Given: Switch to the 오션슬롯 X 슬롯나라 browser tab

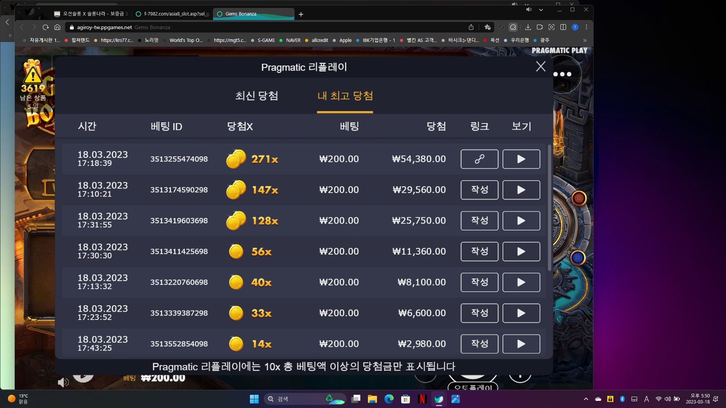Looking at the screenshot, I should tap(91, 14).
